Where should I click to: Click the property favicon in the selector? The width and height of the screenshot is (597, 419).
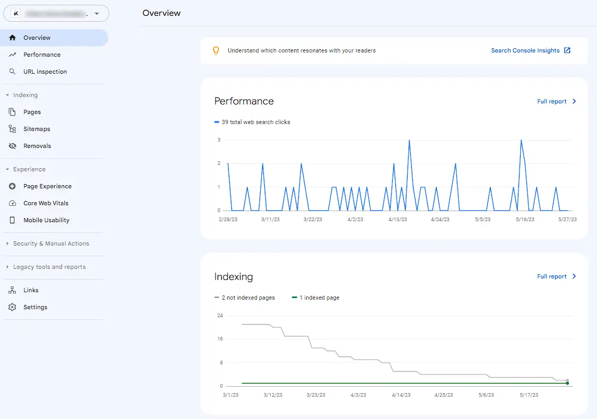(16, 14)
